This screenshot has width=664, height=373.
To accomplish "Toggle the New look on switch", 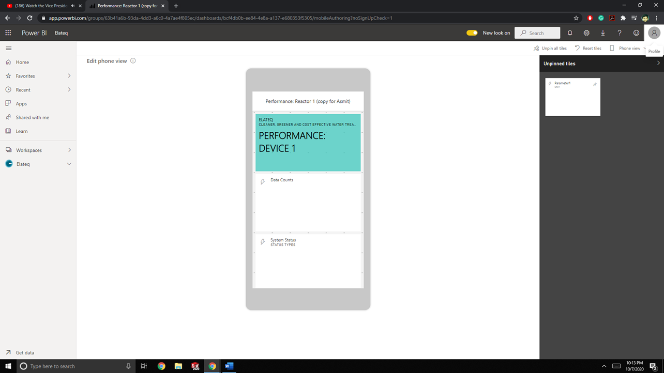I will tap(472, 33).
